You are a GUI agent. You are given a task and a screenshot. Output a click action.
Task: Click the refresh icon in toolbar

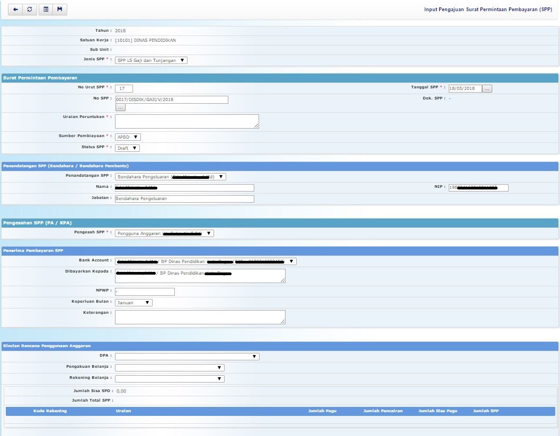(30, 10)
